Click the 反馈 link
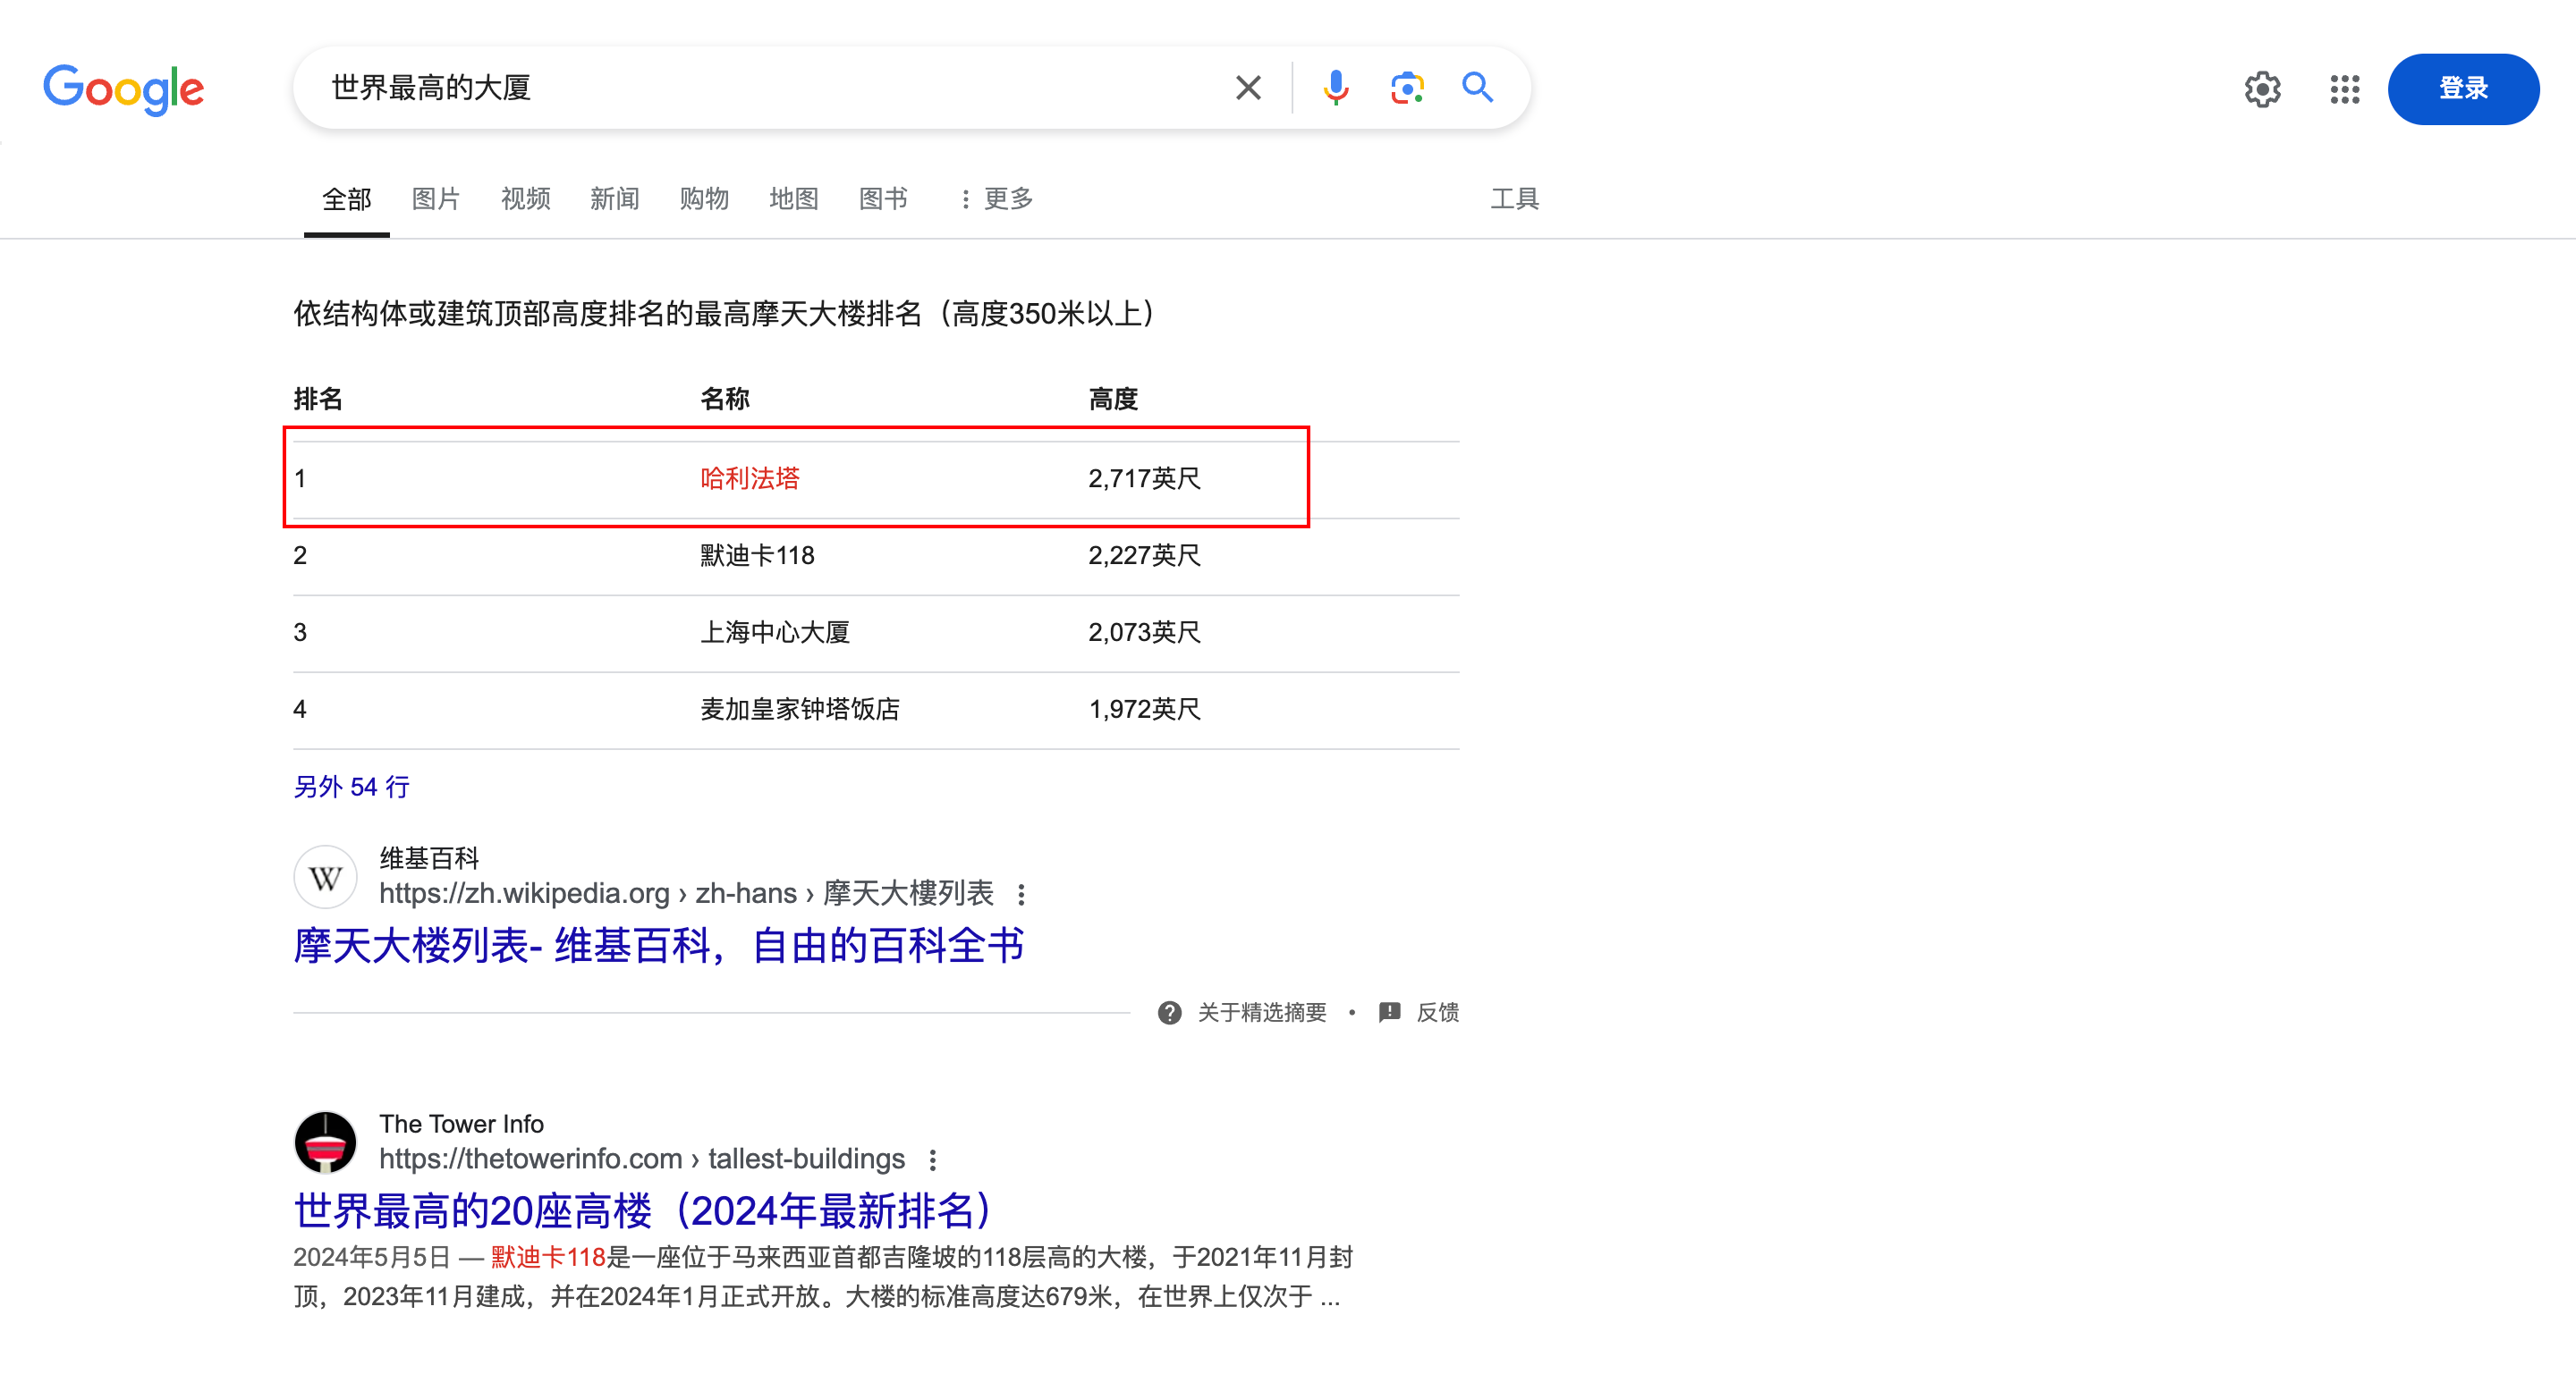This screenshot has height=1391, width=2576. [x=1437, y=1013]
